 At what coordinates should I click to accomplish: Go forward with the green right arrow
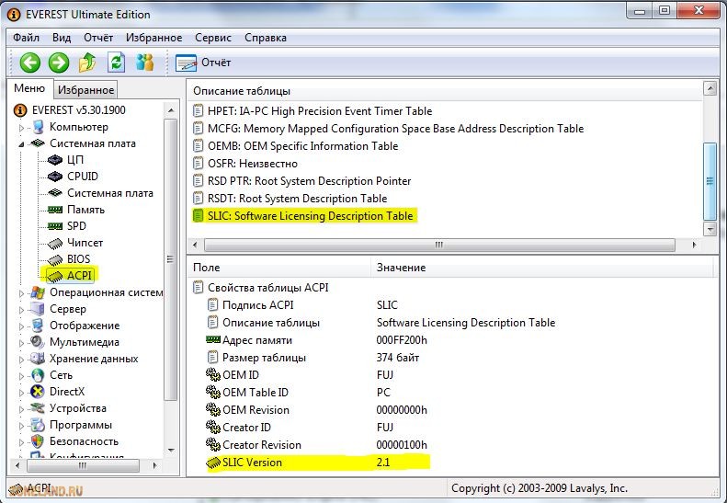59,63
